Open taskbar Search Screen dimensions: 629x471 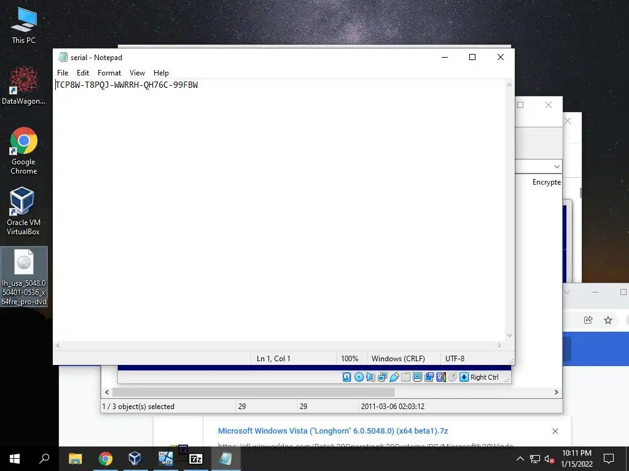click(44, 459)
